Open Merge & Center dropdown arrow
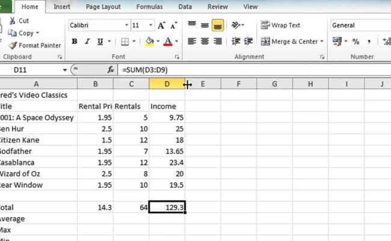 pyautogui.click(x=322, y=41)
